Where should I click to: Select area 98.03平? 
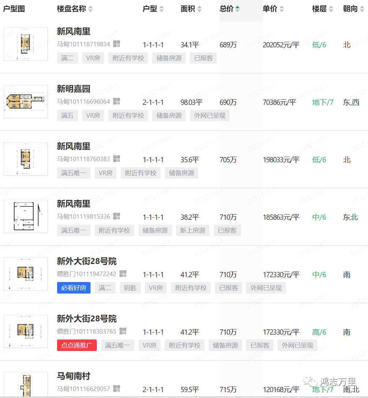click(x=191, y=102)
